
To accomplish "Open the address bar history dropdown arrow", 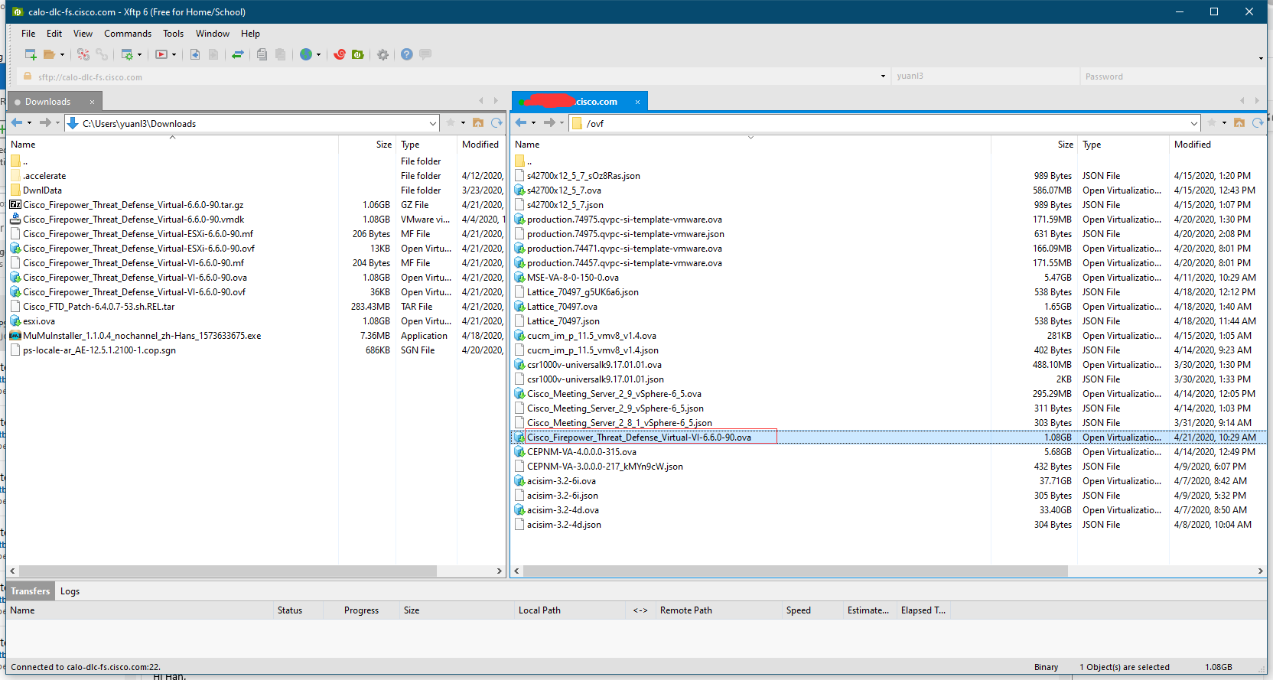I will (x=883, y=76).
